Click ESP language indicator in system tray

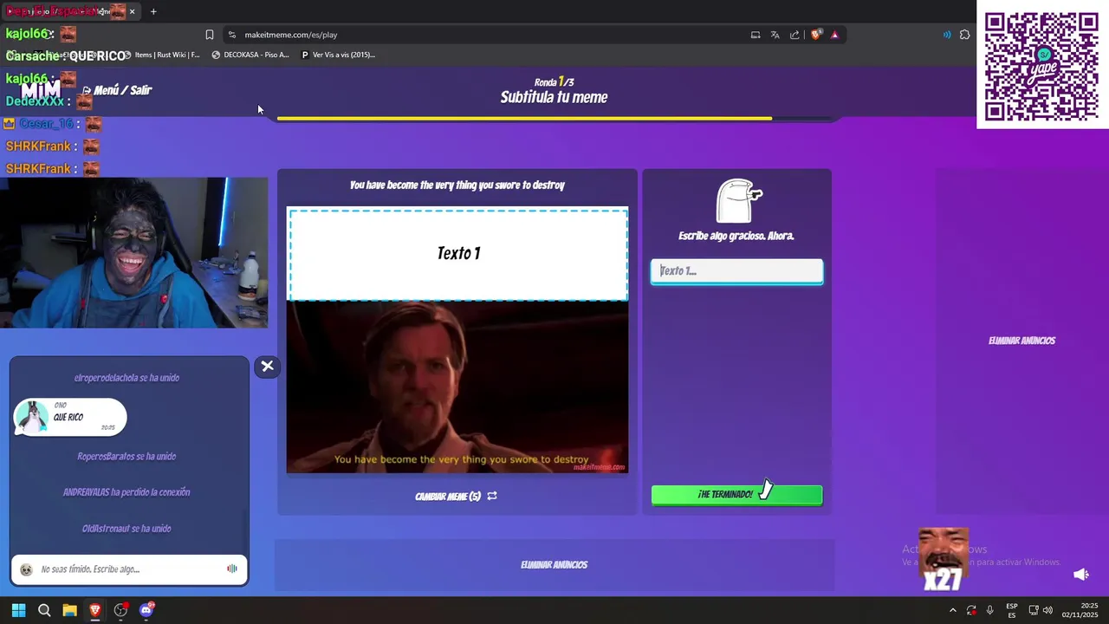coord(1012,610)
